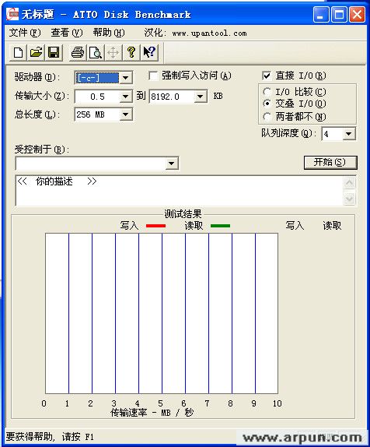Select the I/O 比较 radio option
Image resolution: width=370 pixels, height=447 pixels.
tap(267, 92)
